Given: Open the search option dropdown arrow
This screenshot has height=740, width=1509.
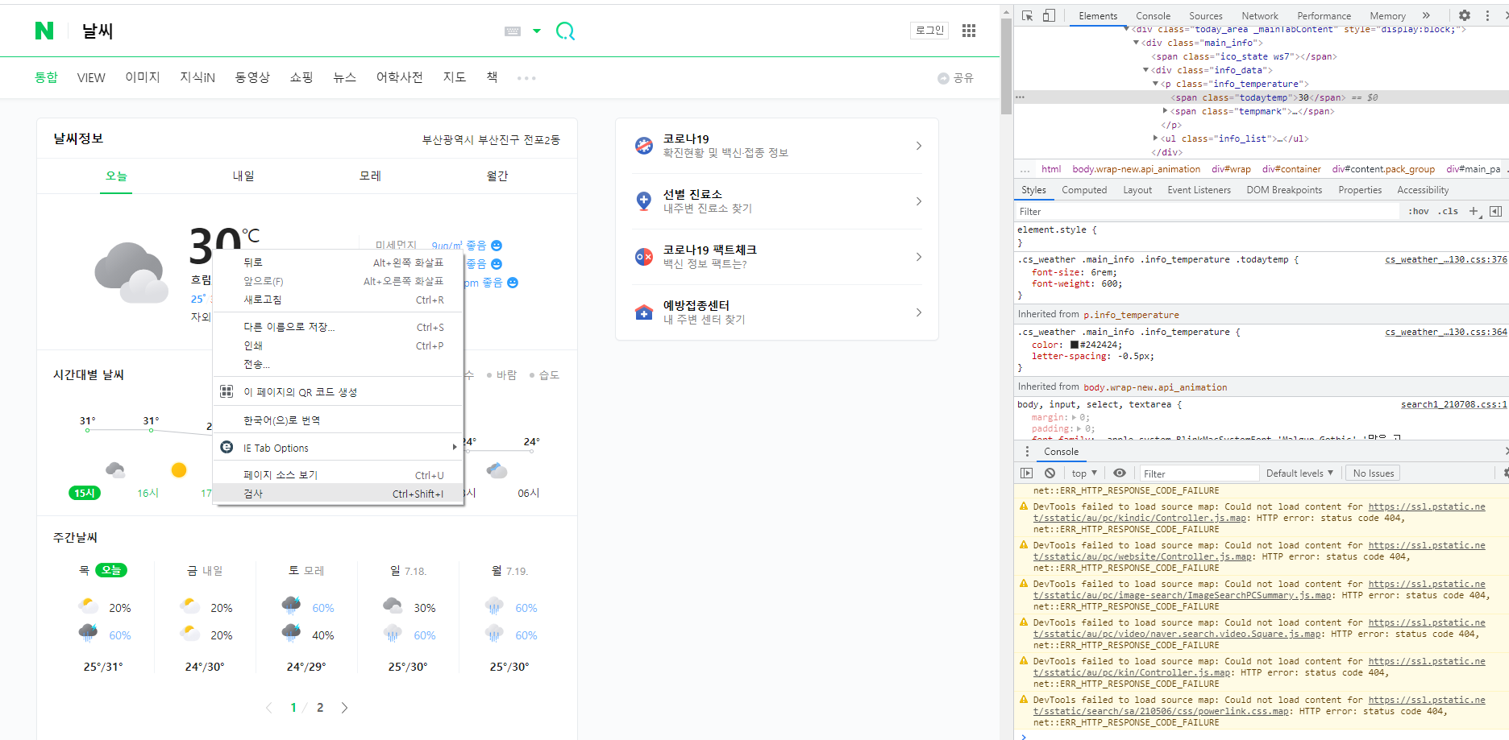Looking at the screenshot, I should click(537, 31).
